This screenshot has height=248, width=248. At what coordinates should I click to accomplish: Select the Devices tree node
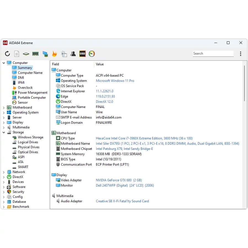pyautogui.click(x=15, y=182)
